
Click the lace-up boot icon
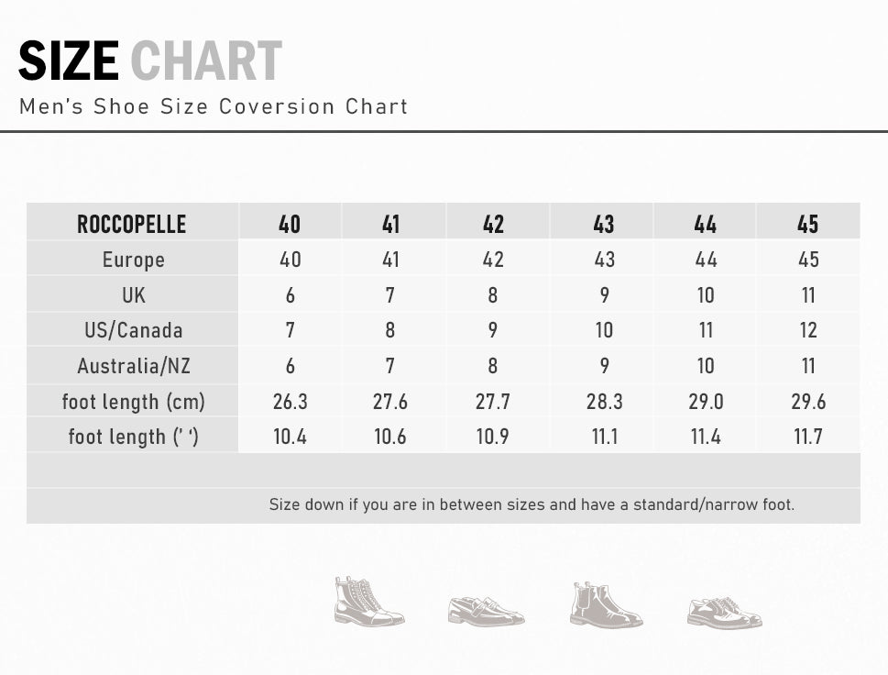coord(368,602)
